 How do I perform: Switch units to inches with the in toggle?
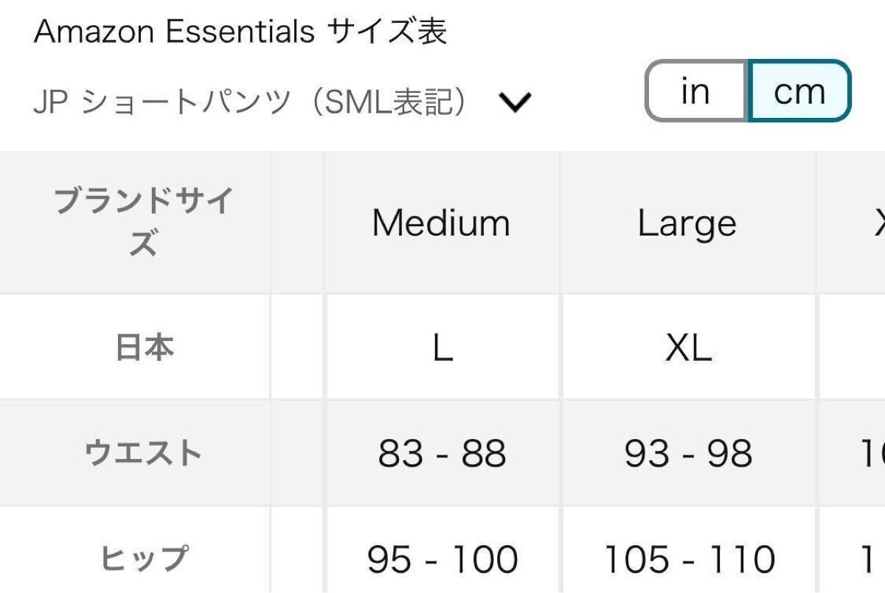point(695,91)
